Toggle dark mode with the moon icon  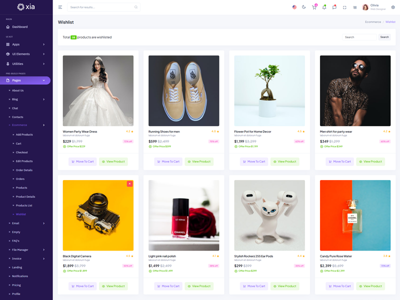tap(304, 7)
